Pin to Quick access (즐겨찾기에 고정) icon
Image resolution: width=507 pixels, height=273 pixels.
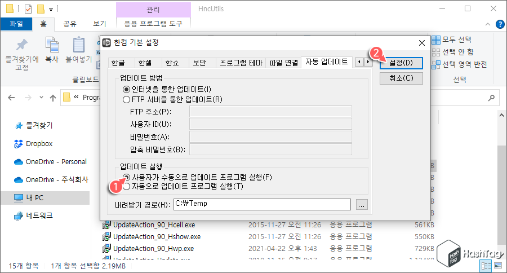tap(21, 45)
